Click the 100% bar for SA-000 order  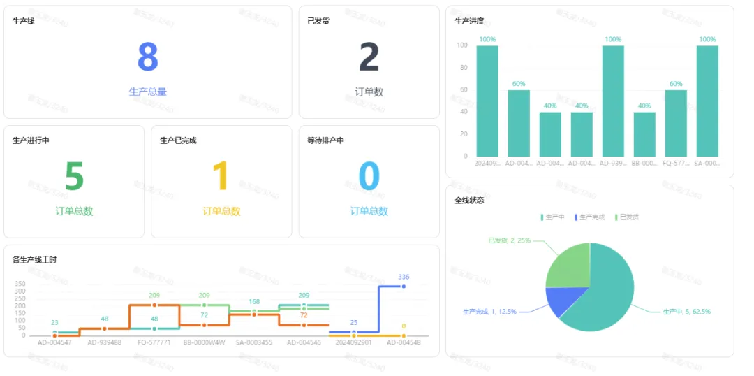point(707,101)
